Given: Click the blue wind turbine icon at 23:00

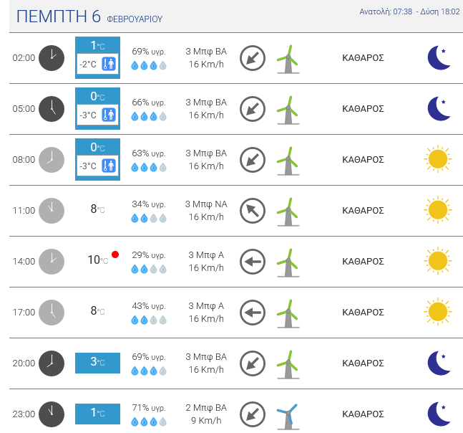Looking at the screenshot, I should click(x=288, y=414).
